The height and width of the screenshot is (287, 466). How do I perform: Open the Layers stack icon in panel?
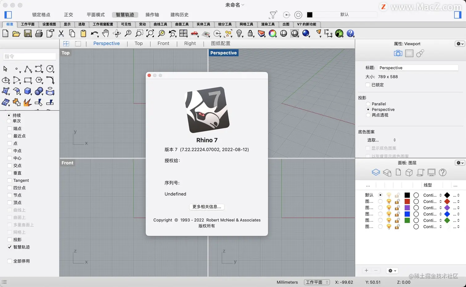(x=376, y=172)
